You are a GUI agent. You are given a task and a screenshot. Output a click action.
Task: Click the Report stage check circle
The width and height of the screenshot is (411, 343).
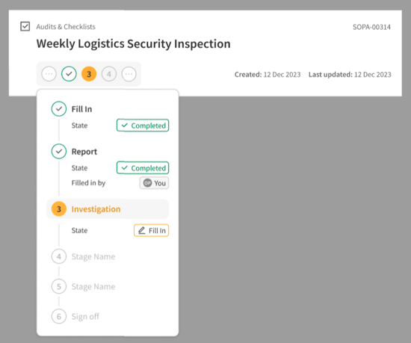[x=59, y=151]
